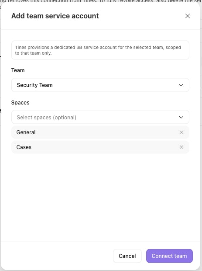Expand the Spaces dropdown chevron arrow
The height and width of the screenshot is (271, 202).
click(x=181, y=117)
